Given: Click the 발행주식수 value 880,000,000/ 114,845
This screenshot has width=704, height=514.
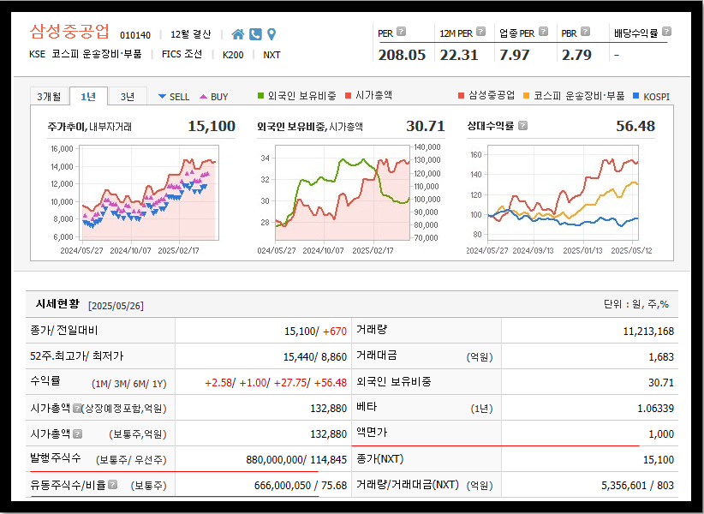Looking at the screenshot, I should tap(296, 460).
